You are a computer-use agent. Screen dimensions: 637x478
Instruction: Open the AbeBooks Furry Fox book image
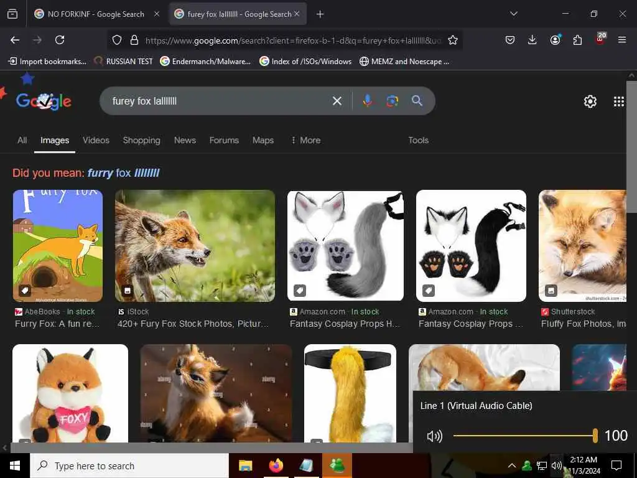coord(58,245)
